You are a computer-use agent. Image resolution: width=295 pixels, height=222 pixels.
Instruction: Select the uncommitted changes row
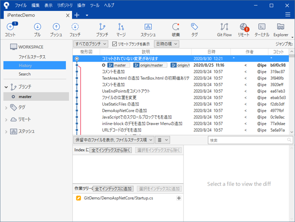[180, 59]
